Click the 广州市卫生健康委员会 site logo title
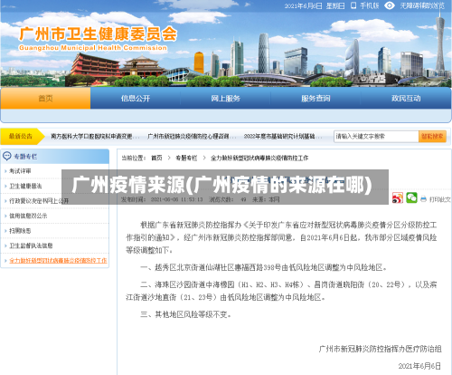This screenshot has height=375, width=452. click(98, 34)
